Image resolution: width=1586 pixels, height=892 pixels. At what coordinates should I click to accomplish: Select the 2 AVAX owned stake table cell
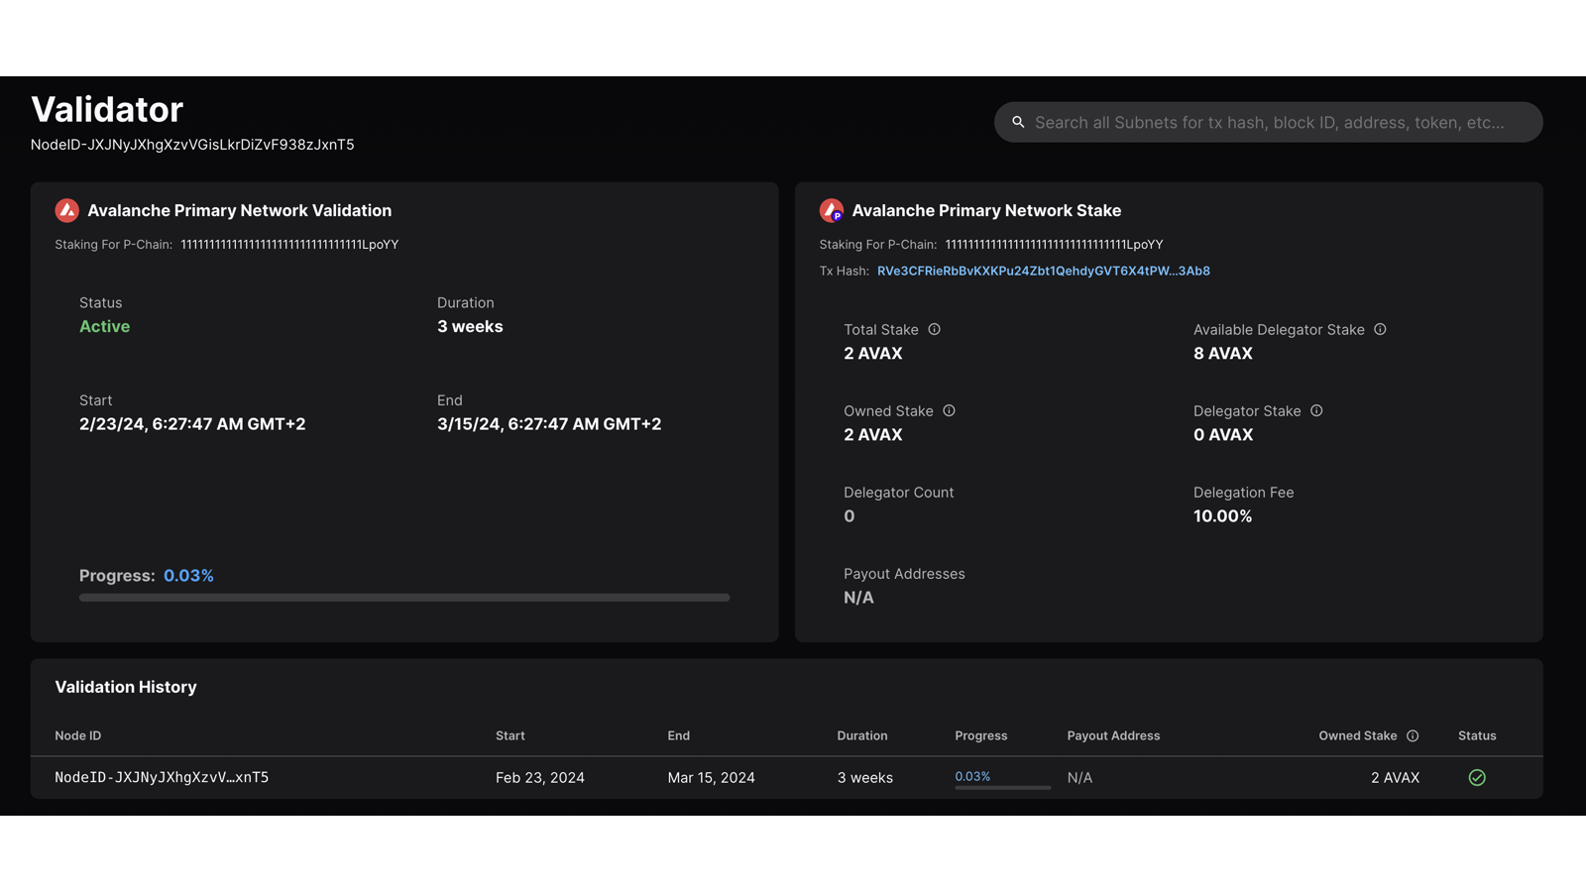pyautogui.click(x=1395, y=778)
